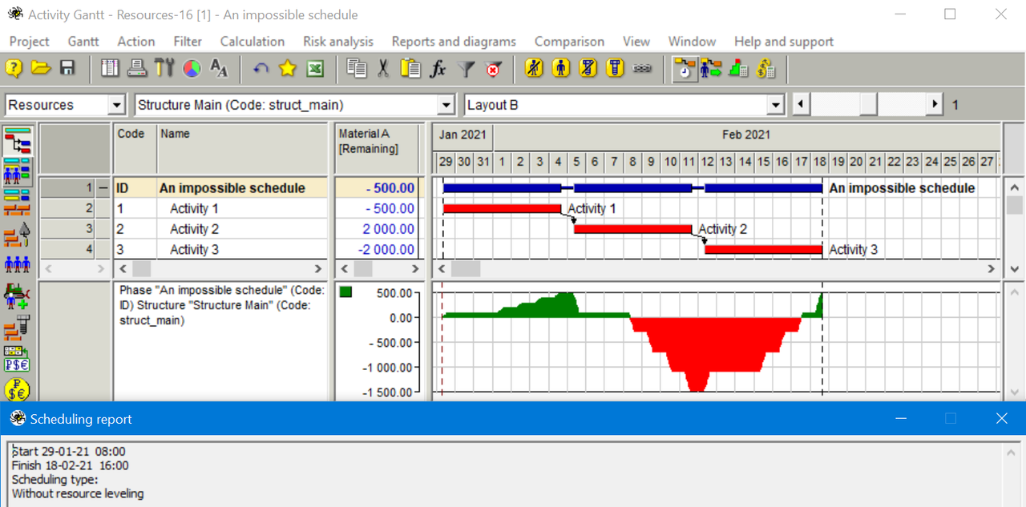The image size is (1026, 507).
Task: Click the print icon in the toolbar
Action: point(137,69)
